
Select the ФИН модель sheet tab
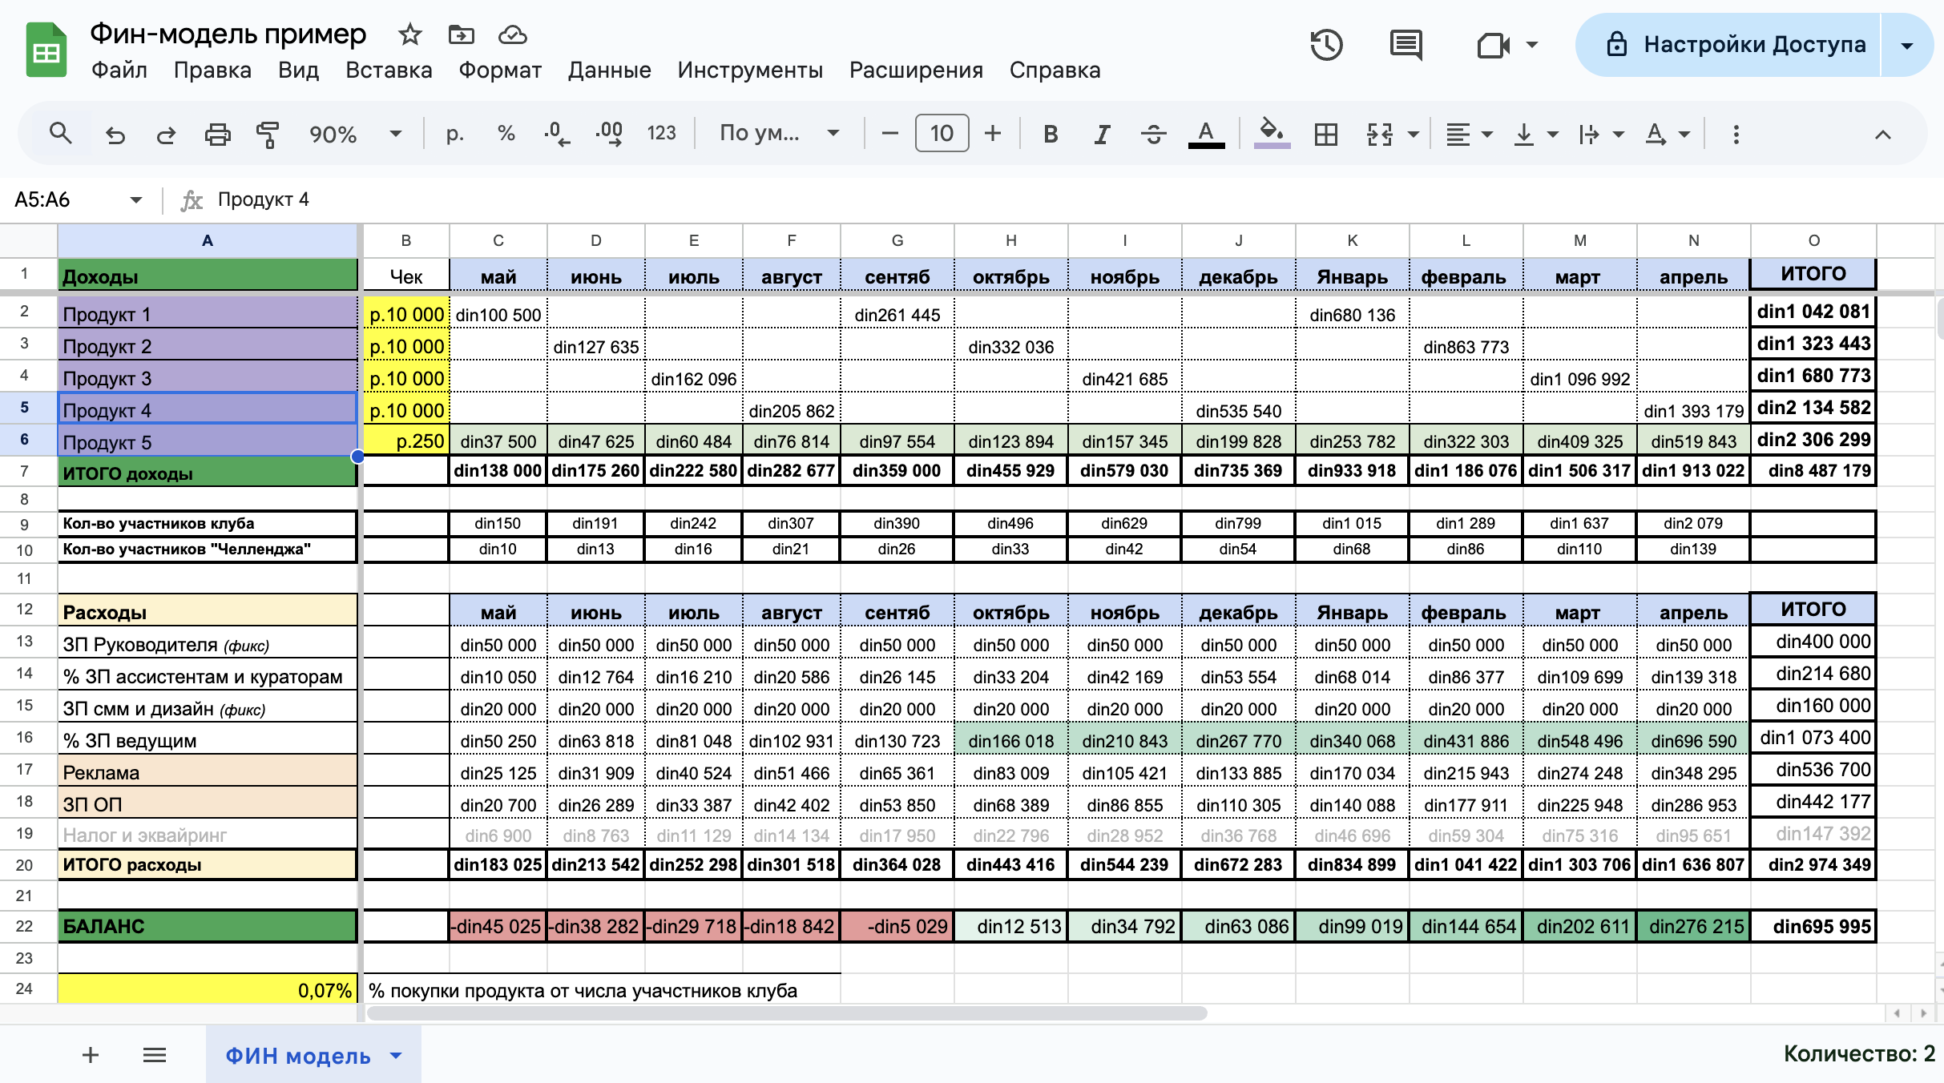coord(298,1055)
